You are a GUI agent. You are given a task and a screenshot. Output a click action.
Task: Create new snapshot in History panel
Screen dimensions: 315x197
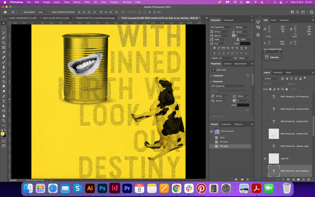[242, 179]
